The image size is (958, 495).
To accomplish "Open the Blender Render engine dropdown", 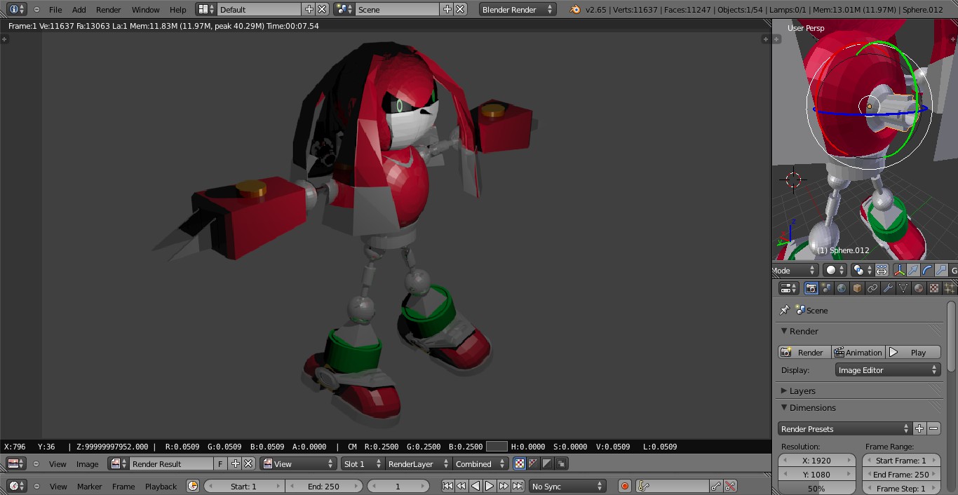I will point(518,9).
